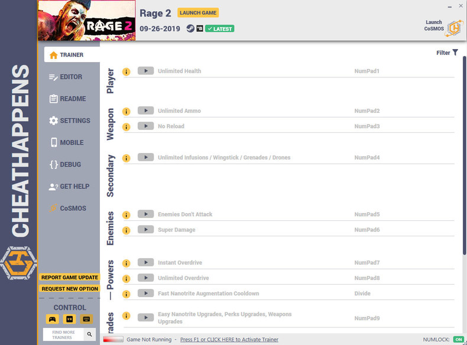Image resolution: width=467 pixels, height=345 pixels.
Task: Enable Fast Nanotrite Augmentation Cooldown
Action: pos(145,294)
